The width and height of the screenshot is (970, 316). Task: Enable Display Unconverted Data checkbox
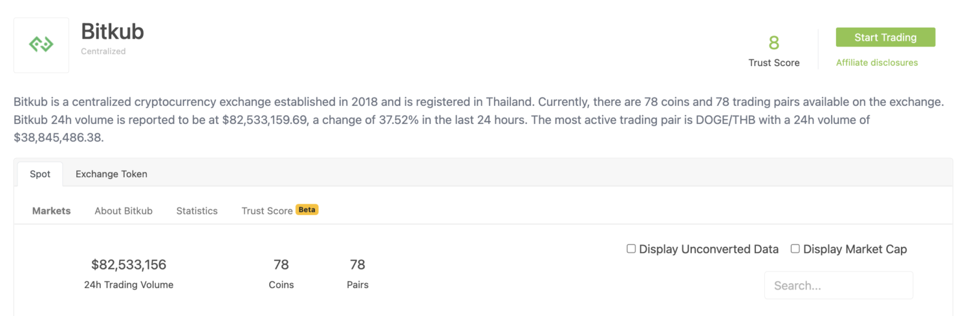tap(631, 249)
